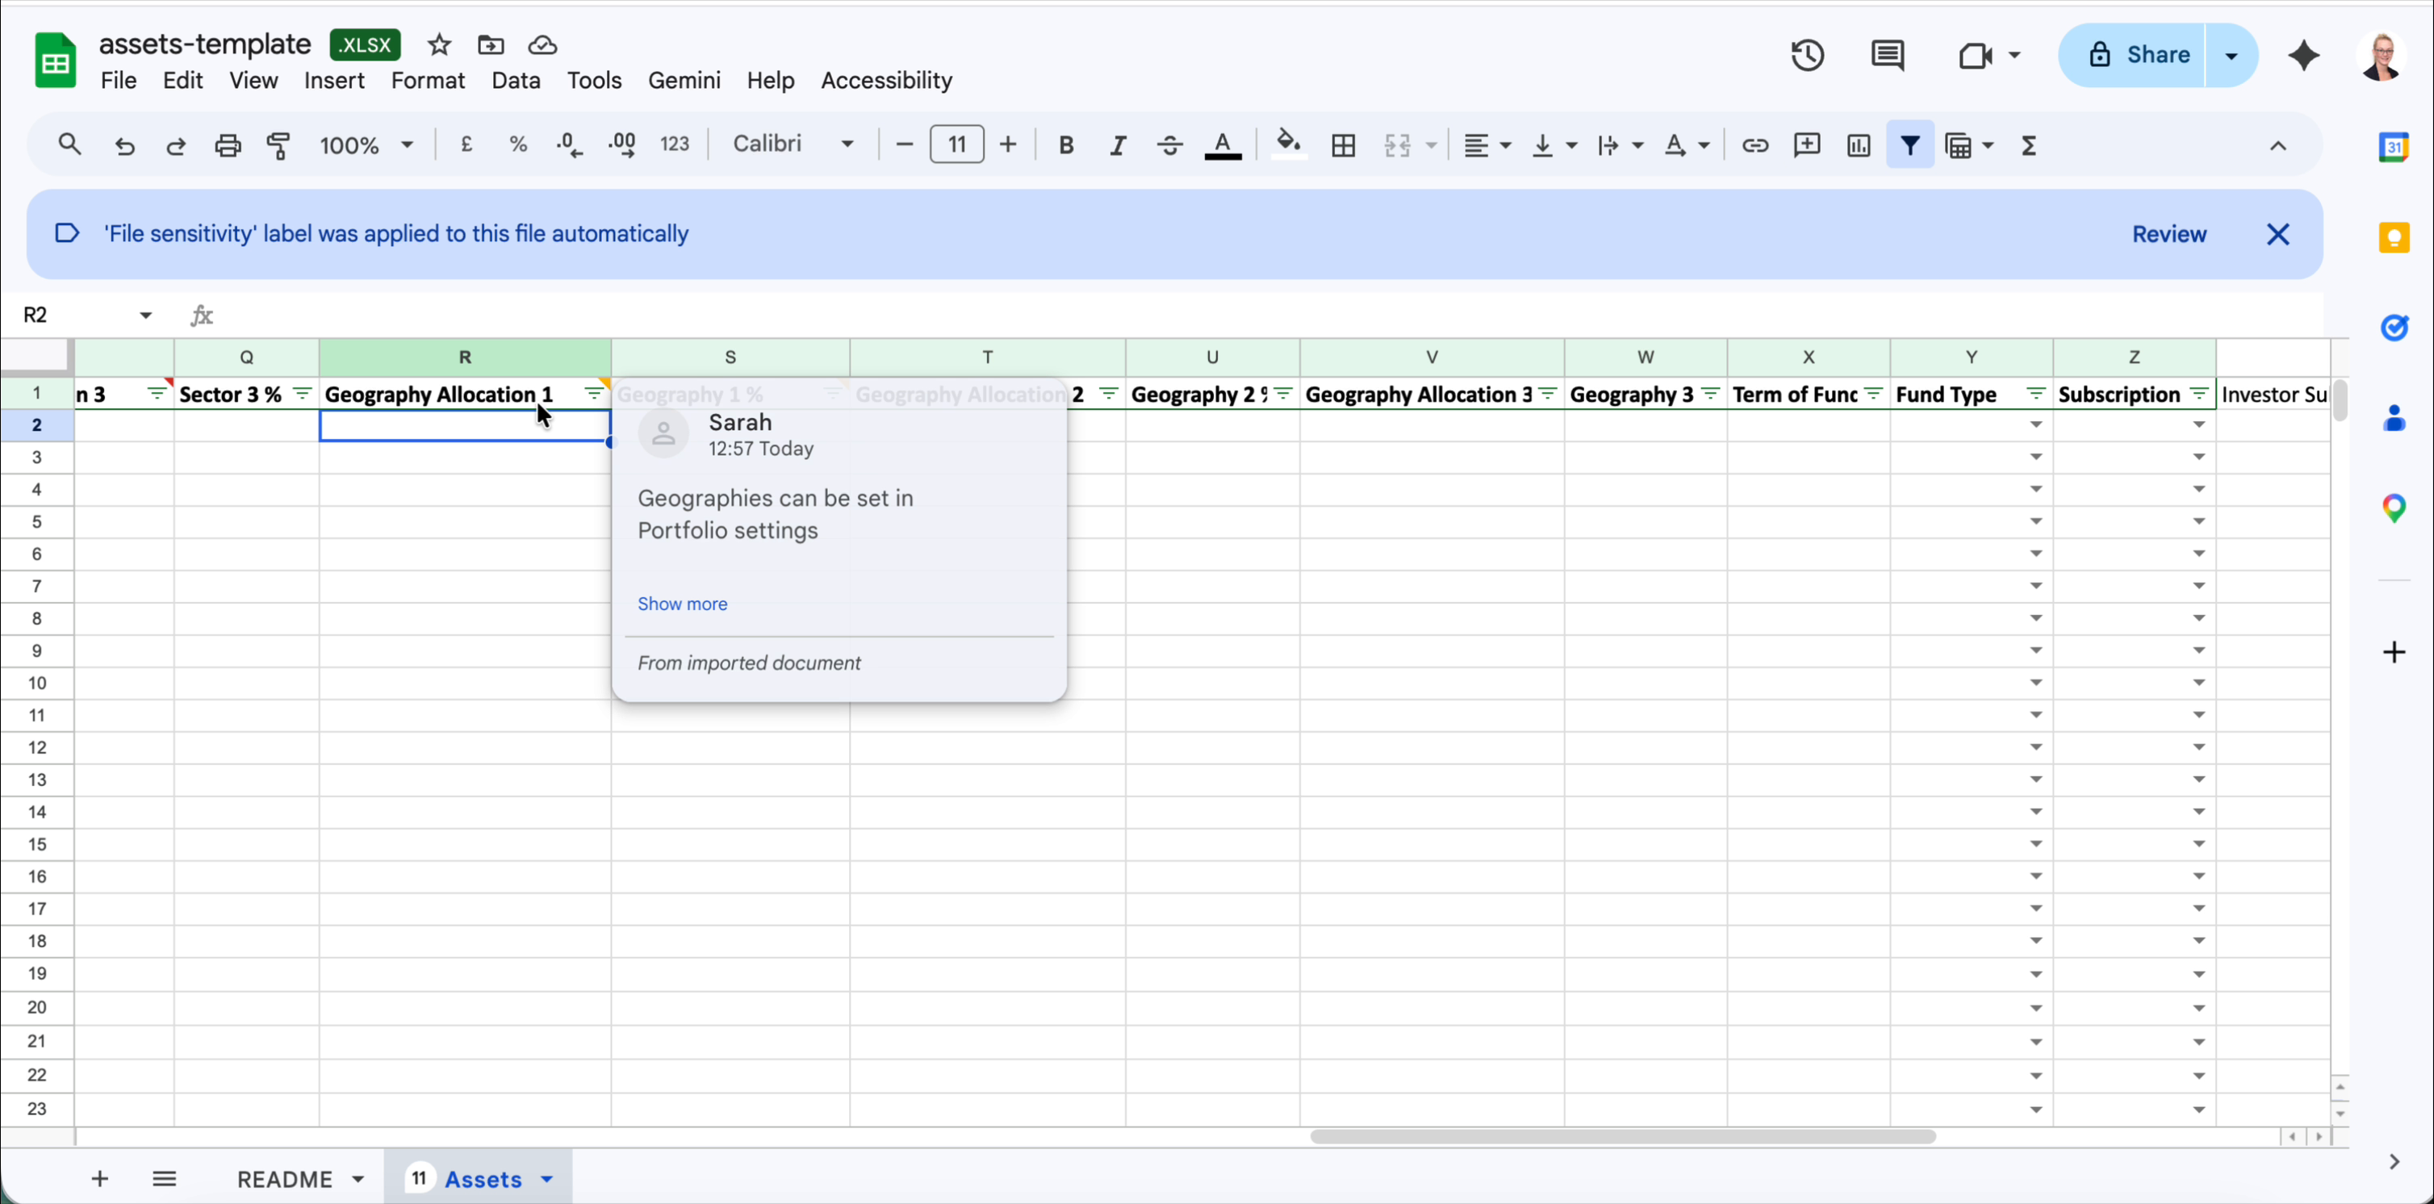This screenshot has height=1204, width=2434.
Task: Open text wrapping dropdown
Action: click(x=1620, y=145)
